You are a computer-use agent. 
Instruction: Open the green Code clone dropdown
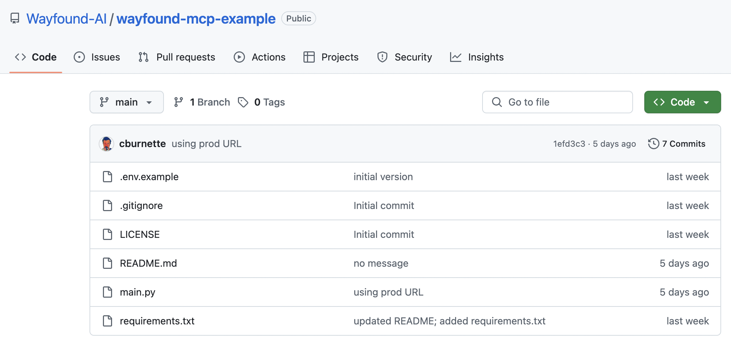coord(682,102)
